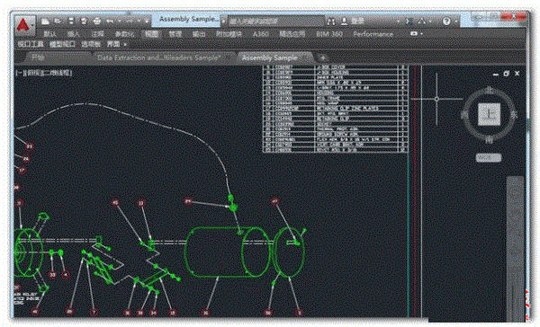Click the binoculars search icon
The width and height of the screenshot is (540, 327).
click(x=331, y=22)
